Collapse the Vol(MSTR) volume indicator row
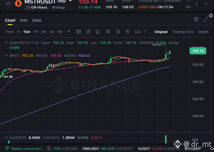The width and height of the screenshot is (214, 152). 6,137
